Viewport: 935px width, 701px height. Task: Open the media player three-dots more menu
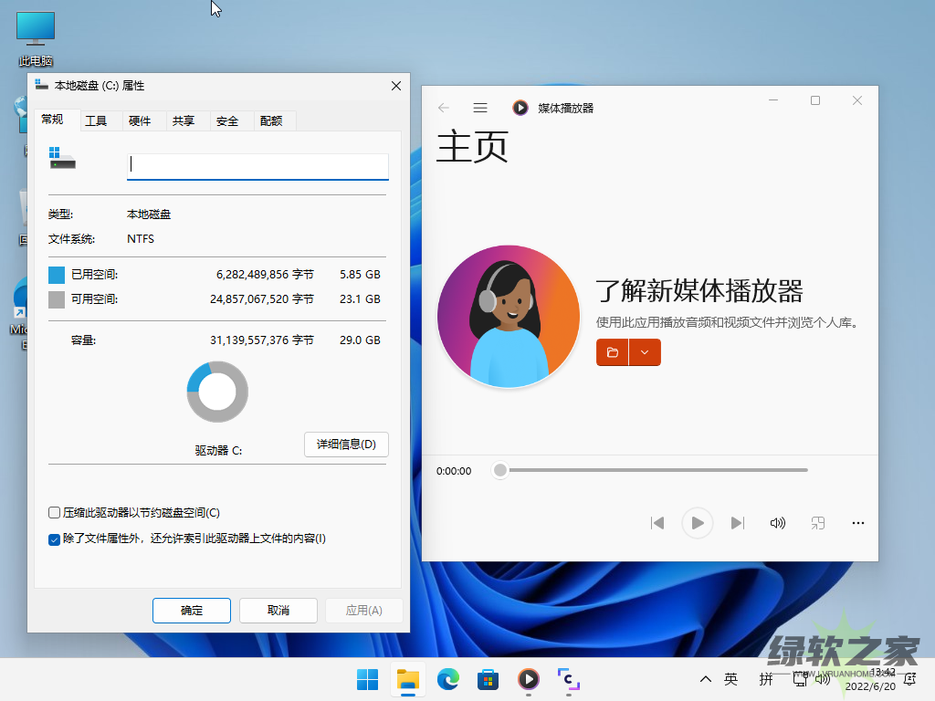[857, 523]
